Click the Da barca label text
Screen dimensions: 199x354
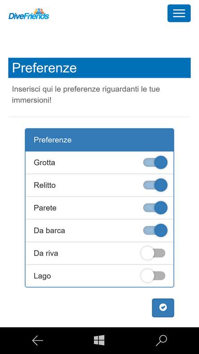tap(49, 230)
